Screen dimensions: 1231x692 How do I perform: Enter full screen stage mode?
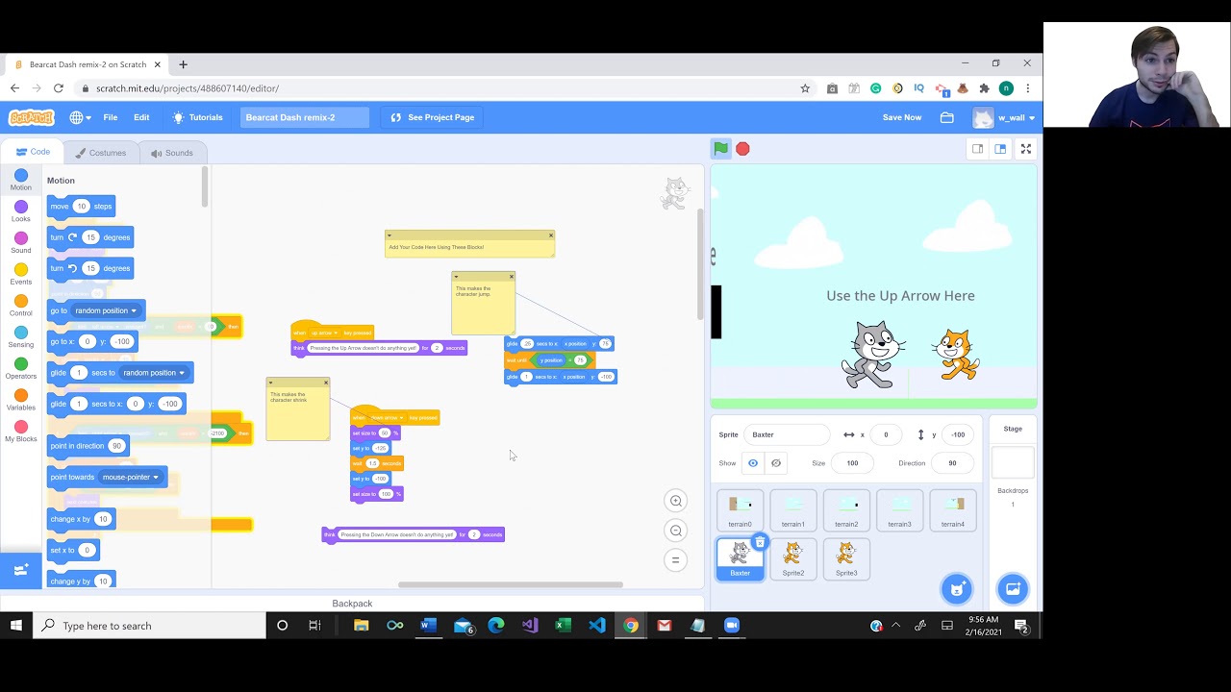point(1026,149)
